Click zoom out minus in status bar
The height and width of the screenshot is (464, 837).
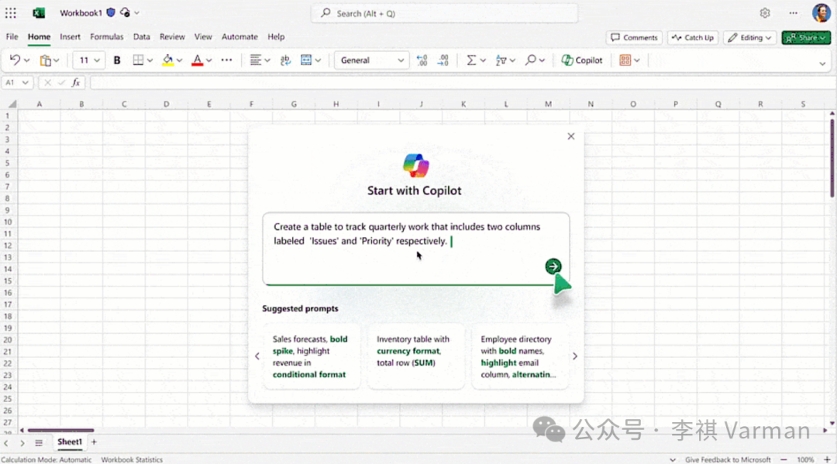click(784, 459)
